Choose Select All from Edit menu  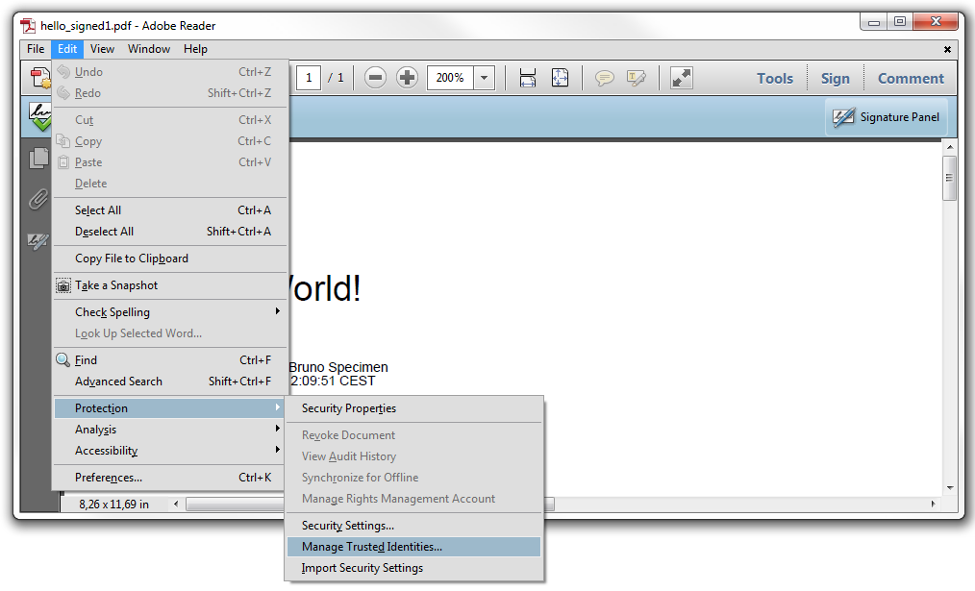pyautogui.click(x=170, y=210)
